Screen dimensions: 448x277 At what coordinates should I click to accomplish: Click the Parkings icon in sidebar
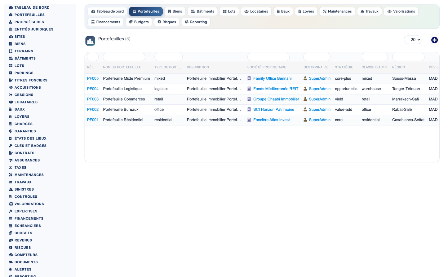click(x=11, y=73)
